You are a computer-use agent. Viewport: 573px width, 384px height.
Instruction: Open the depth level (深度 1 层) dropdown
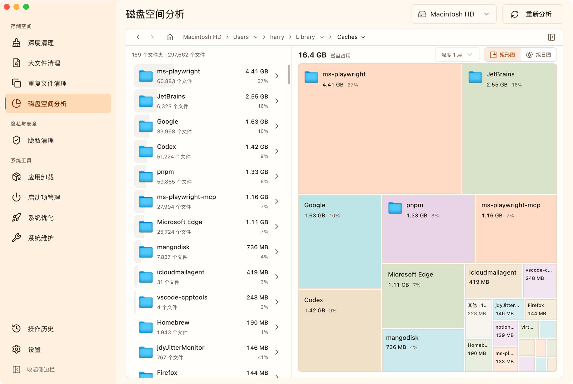coord(457,55)
